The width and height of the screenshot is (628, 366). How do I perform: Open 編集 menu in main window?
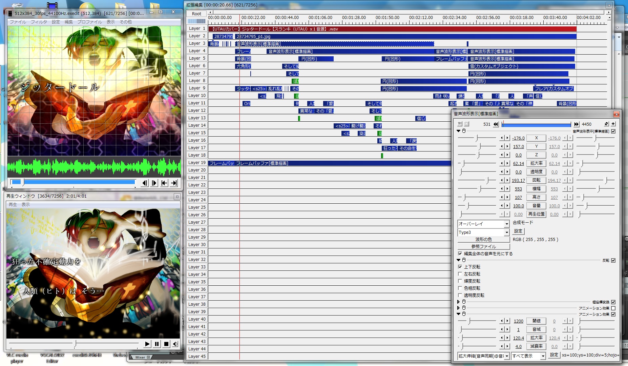click(x=68, y=22)
